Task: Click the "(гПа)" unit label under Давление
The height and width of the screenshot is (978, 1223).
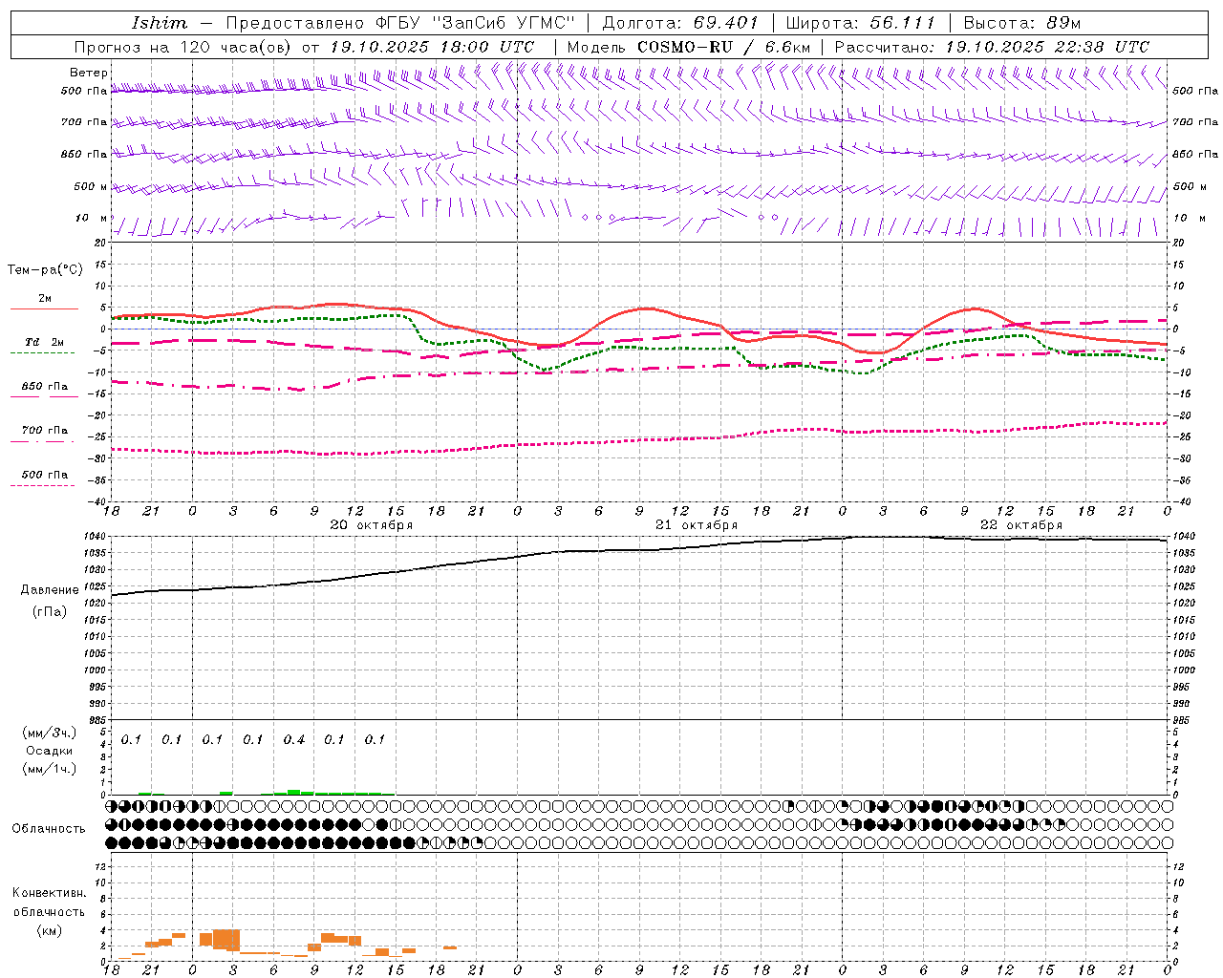Action: (x=50, y=612)
